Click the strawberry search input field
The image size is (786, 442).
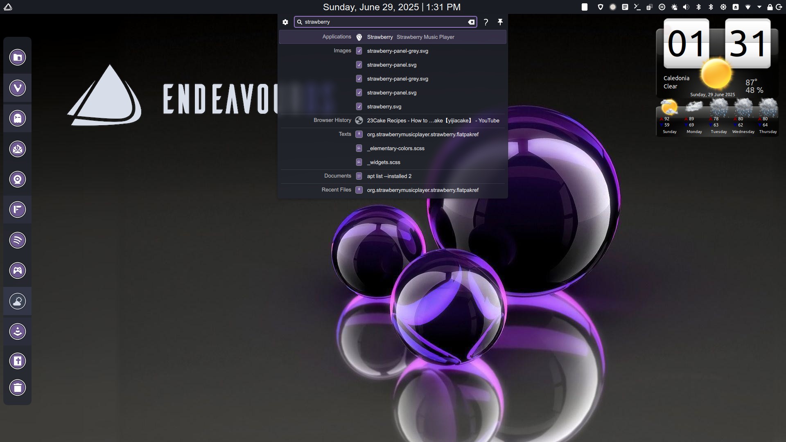click(385, 22)
